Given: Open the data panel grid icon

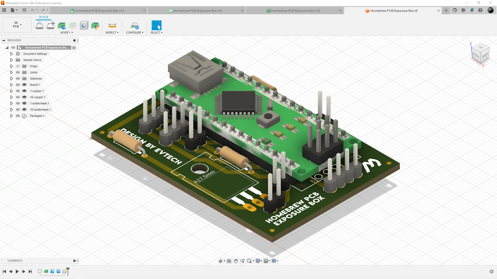Looking at the screenshot, I should coord(4,10).
